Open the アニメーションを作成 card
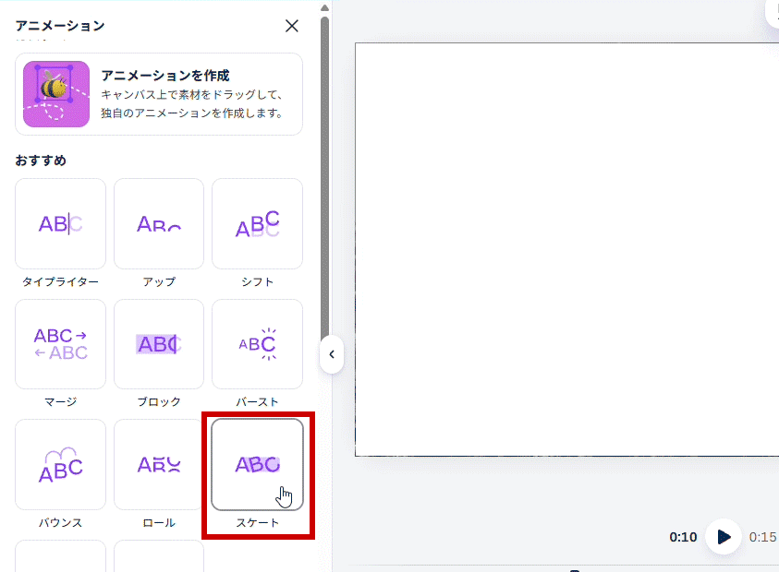Screen dimensions: 779x572 click(x=159, y=94)
